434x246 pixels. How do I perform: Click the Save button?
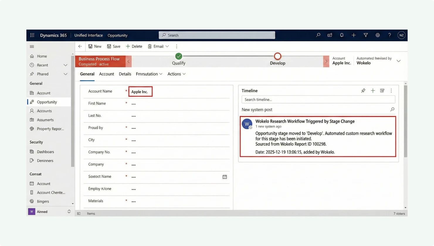point(114,46)
